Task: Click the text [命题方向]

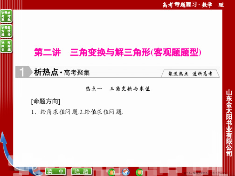Action: tap(46, 102)
